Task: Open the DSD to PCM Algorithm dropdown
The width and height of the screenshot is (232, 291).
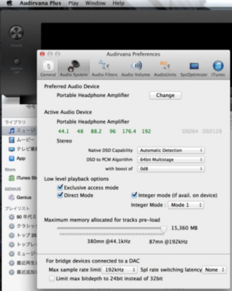Action: pos(171,159)
